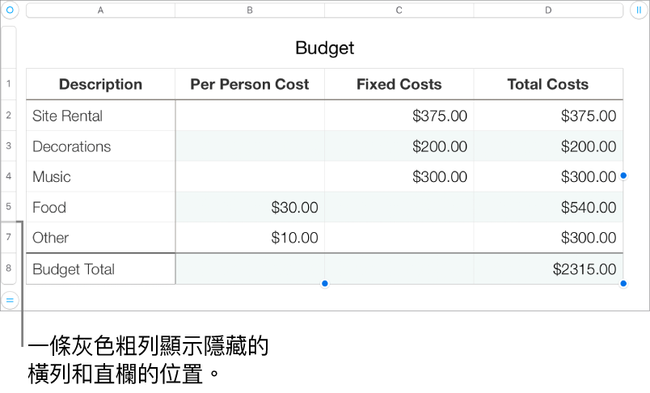Click the Total Costs header cell
This screenshot has width=650, height=393.
[x=548, y=84]
